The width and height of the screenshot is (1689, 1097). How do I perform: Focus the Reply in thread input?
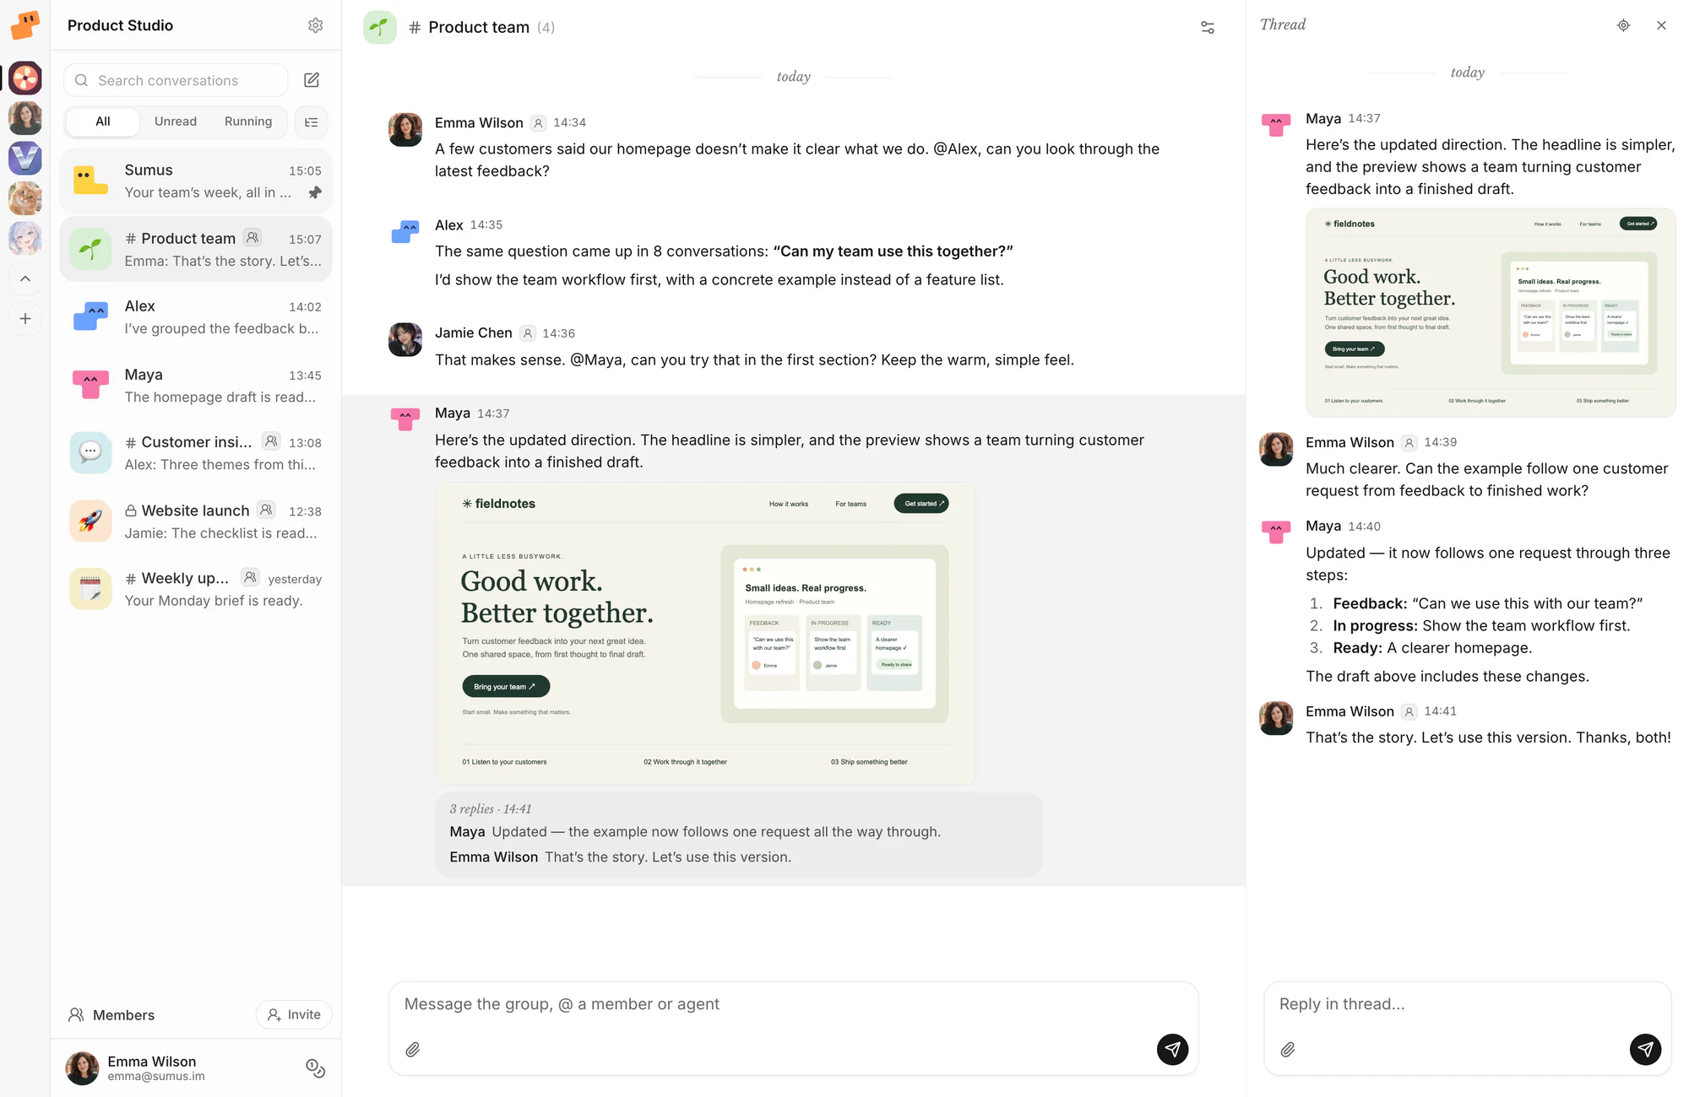click(x=1468, y=1004)
